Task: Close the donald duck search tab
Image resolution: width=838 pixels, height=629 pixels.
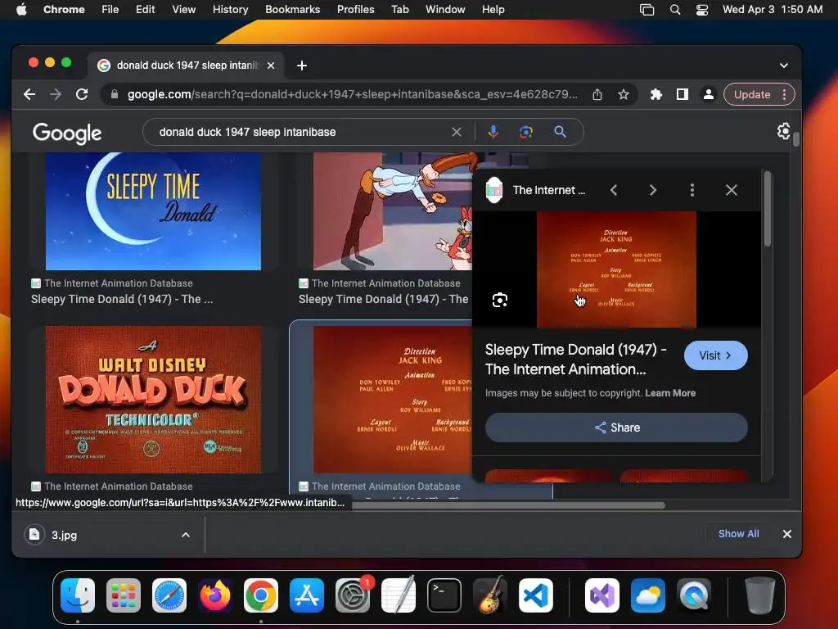Action: point(271,66)
